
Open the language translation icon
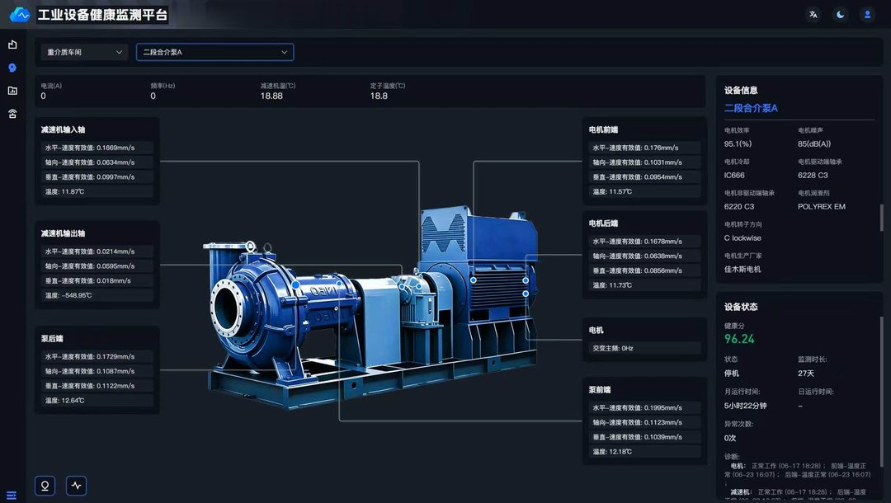tap(813, 15)
